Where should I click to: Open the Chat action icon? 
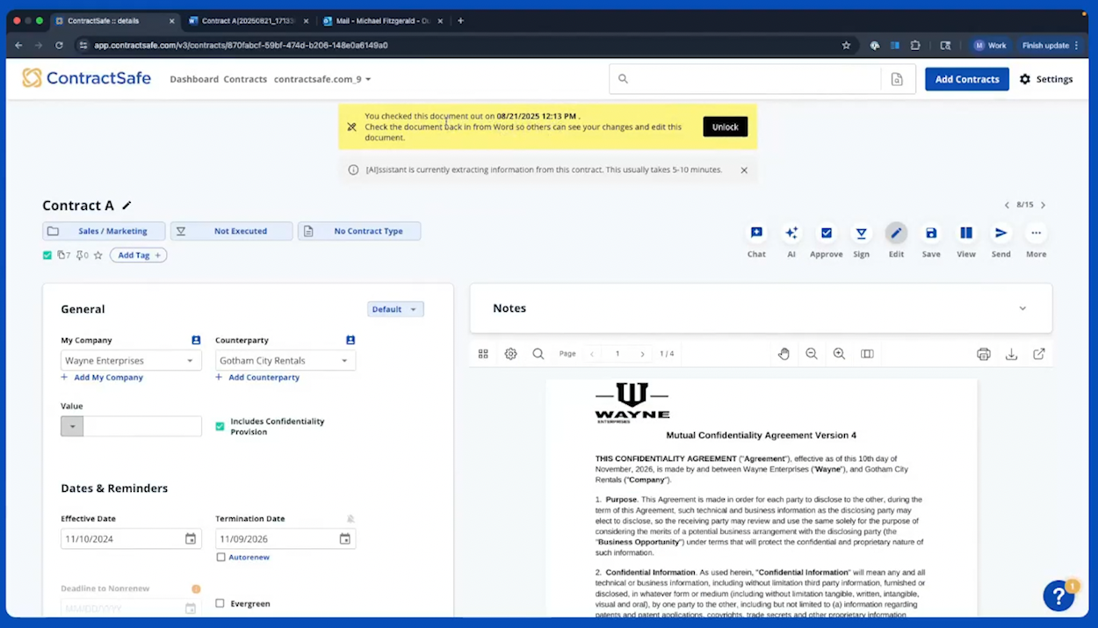click(756, 234)
